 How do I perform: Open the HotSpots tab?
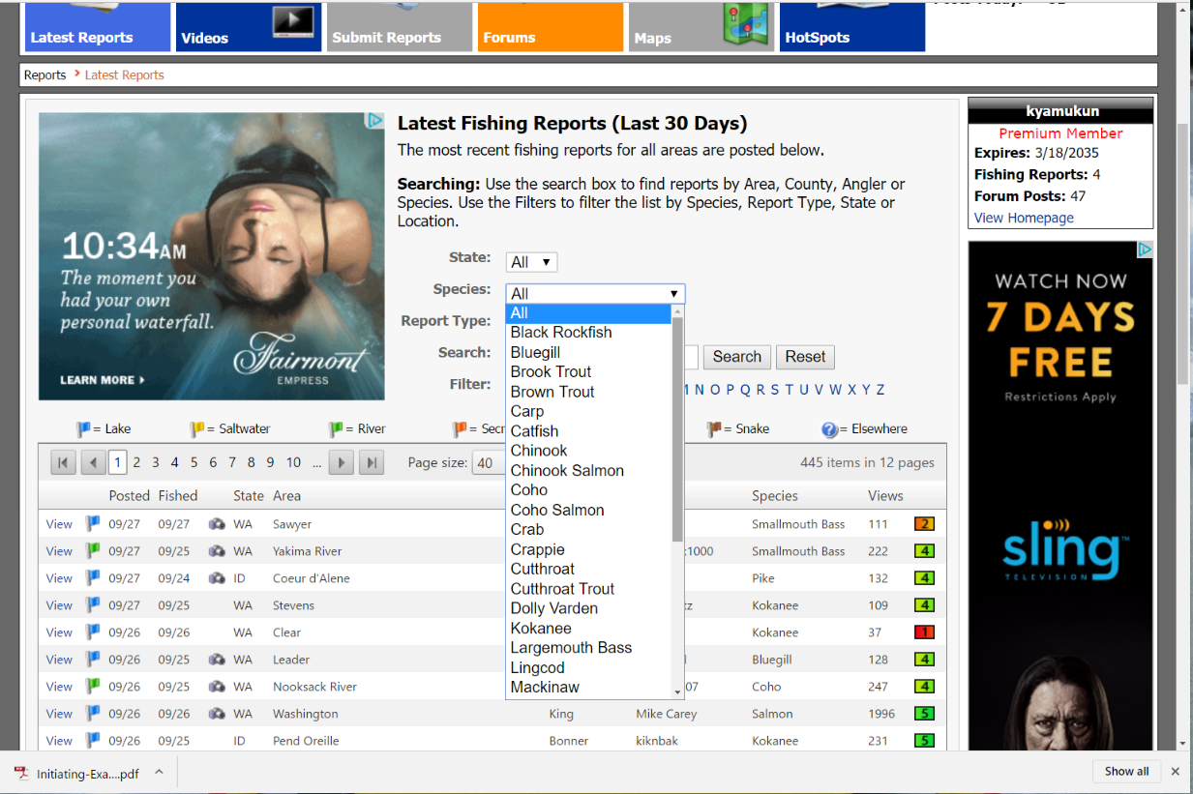[851, 27]
